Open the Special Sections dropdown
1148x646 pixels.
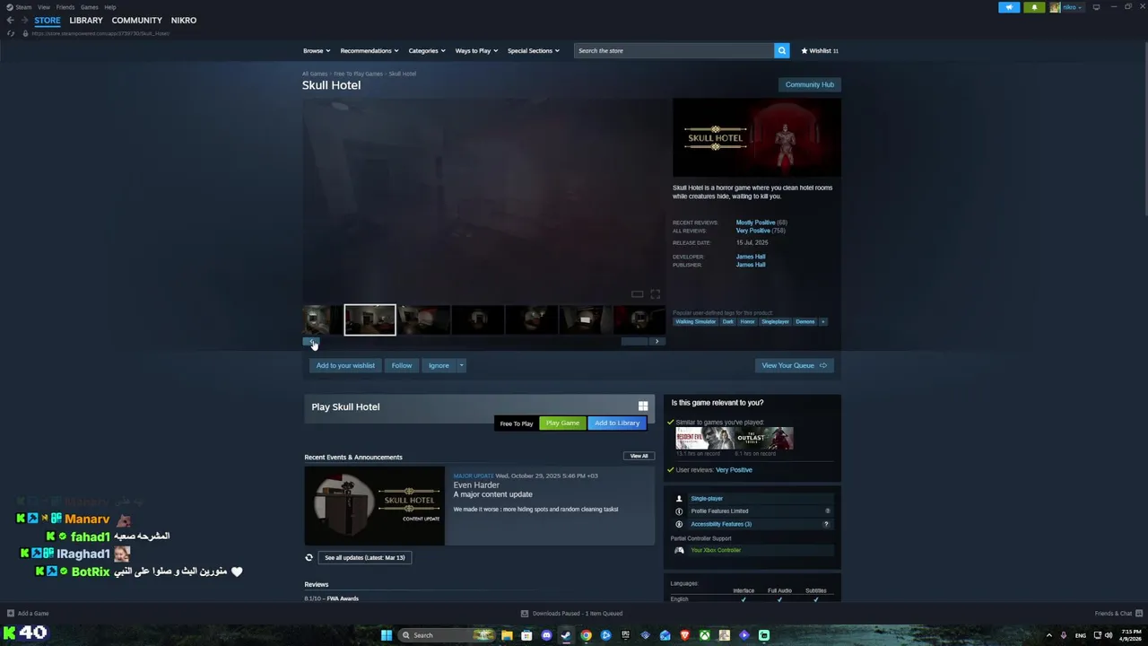point(534,50)
